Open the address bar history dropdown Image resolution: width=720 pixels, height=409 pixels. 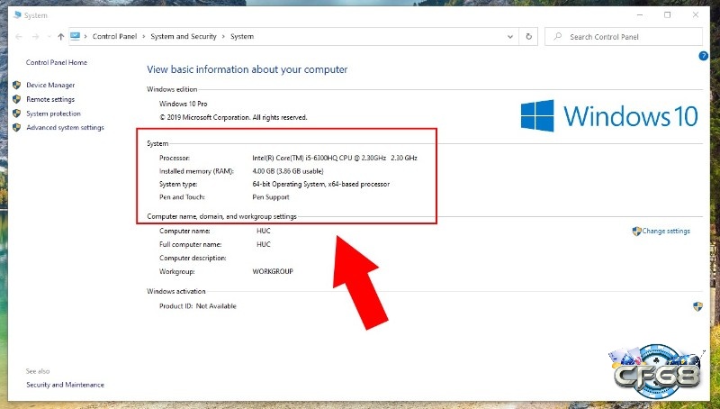pyautogui.click(x=510, y=37)
